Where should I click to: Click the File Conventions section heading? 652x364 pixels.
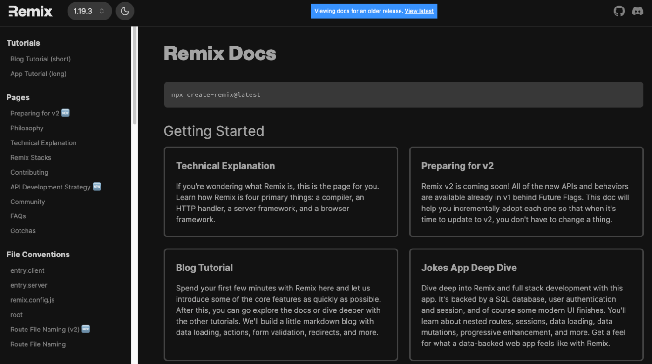coord(38,254)
